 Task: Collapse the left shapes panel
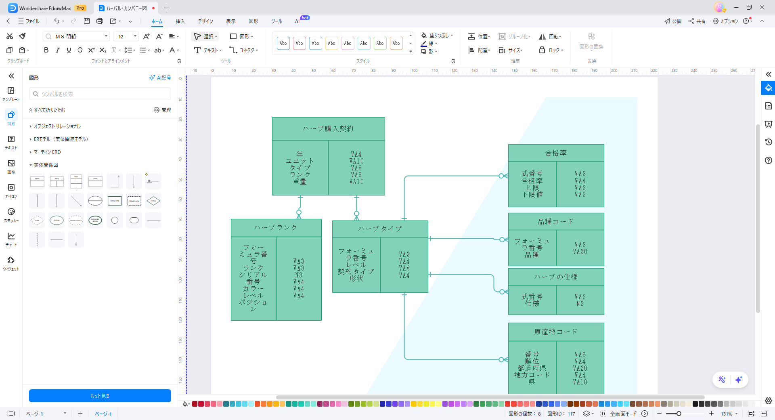[x=11, y=76]
